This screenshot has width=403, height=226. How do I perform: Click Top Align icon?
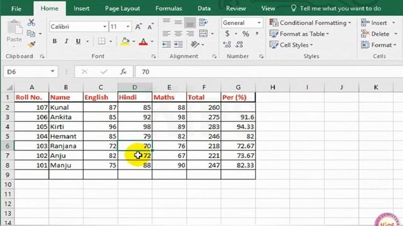point(166,22)
